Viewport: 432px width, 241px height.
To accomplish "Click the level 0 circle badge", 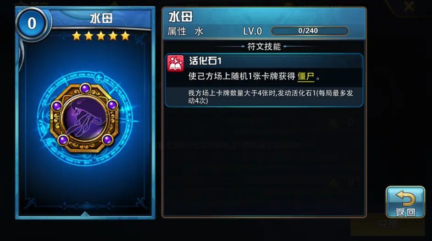I will click(x=32, y=23).
